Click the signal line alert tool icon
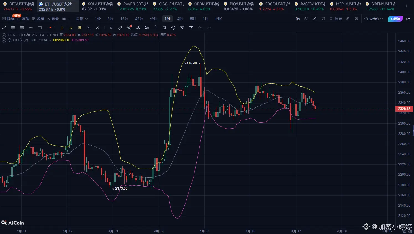414x234 pixels. [x=97, y=28]
